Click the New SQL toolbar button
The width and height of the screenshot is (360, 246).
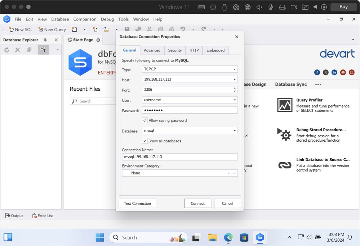21,29
